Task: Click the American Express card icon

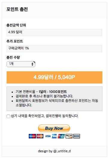Action: (54, 136)
